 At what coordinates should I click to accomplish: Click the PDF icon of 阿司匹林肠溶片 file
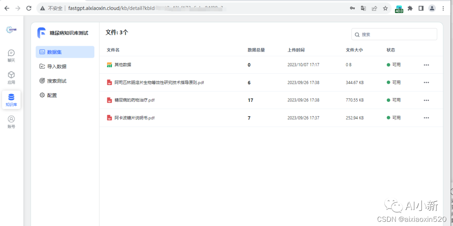tap(109, 83)
